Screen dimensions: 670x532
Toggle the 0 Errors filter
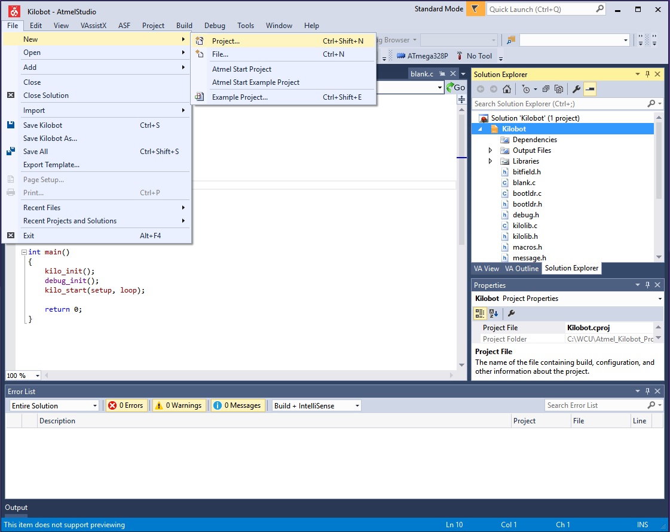pyautogui.click(x=126, y=405)
